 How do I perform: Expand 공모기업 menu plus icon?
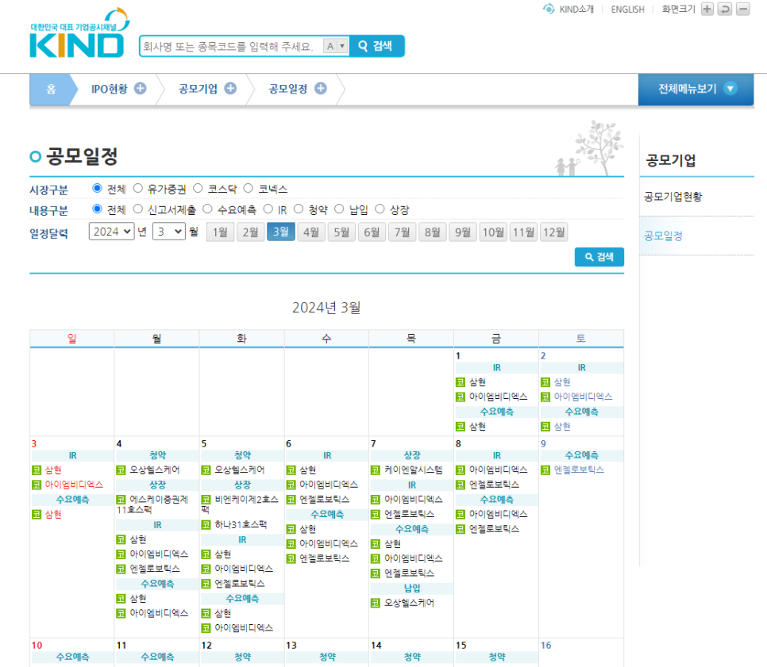(230, 89)
